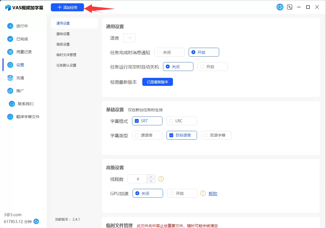Turn on GPU加速 with 开启 radio
326x228 pixels.
tap(172, 193)
